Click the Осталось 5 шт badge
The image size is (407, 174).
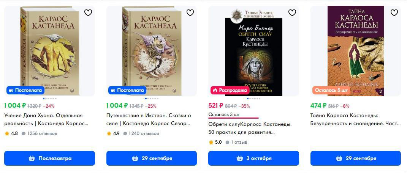(331, 90)
